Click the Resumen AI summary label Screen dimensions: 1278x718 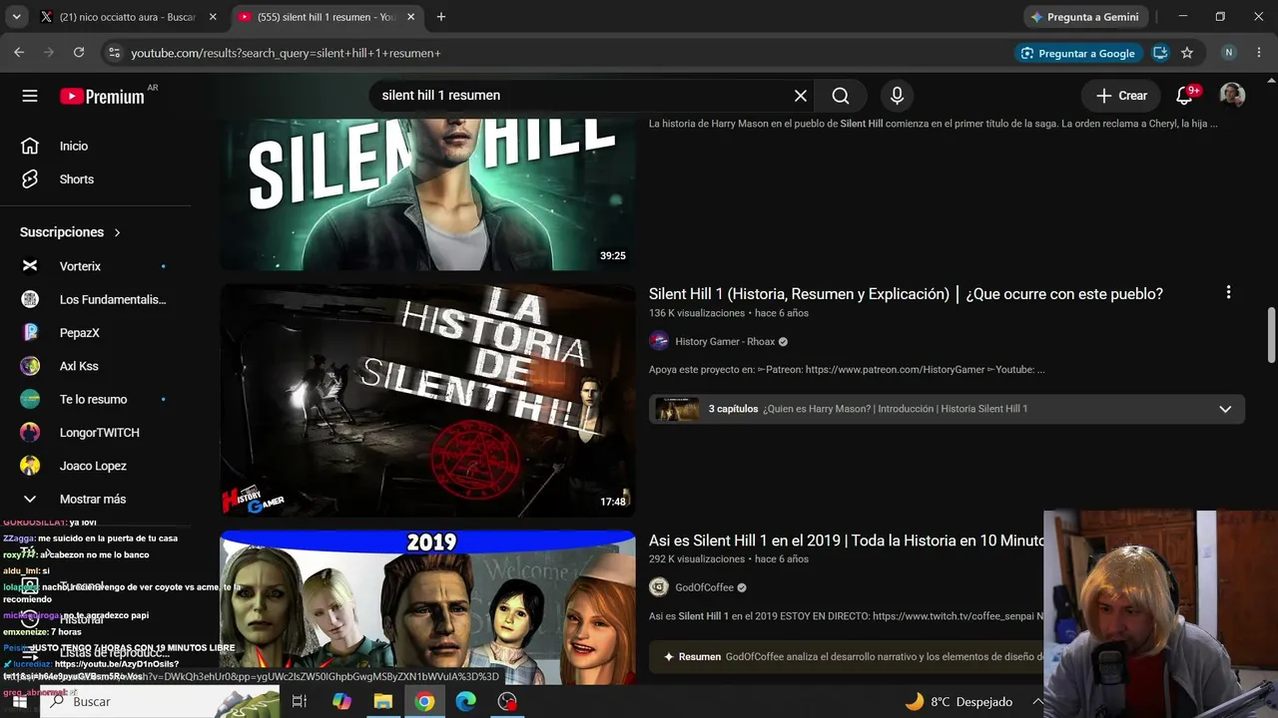[x=700, y=657]
